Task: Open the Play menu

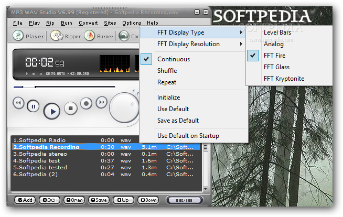Action: click(34, 23)
